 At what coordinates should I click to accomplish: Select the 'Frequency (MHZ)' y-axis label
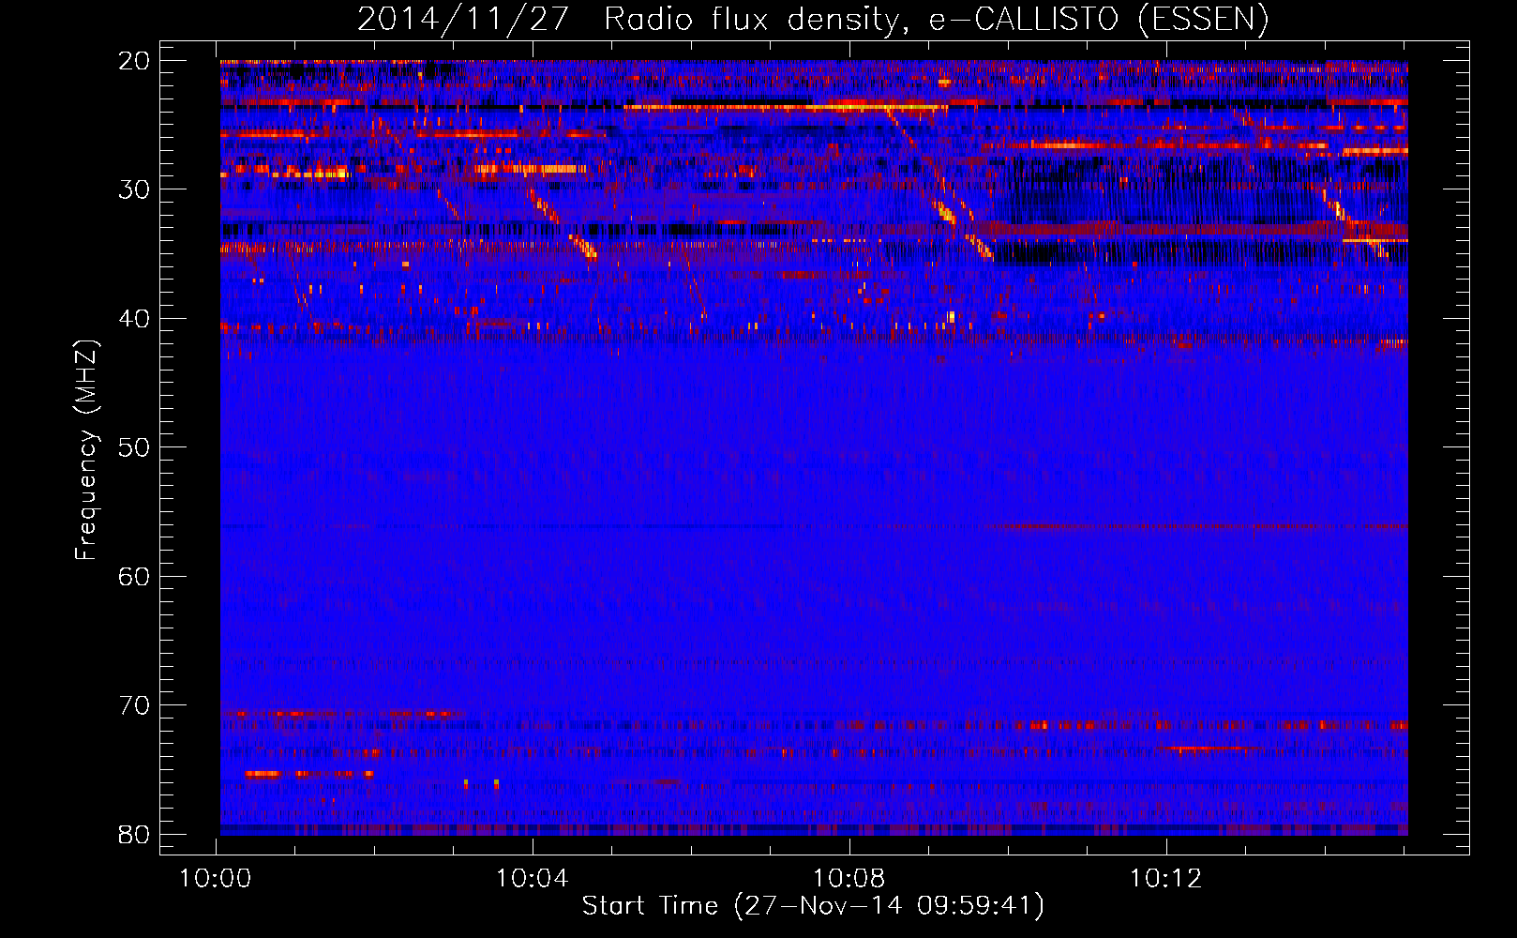(x=85, y=450)
